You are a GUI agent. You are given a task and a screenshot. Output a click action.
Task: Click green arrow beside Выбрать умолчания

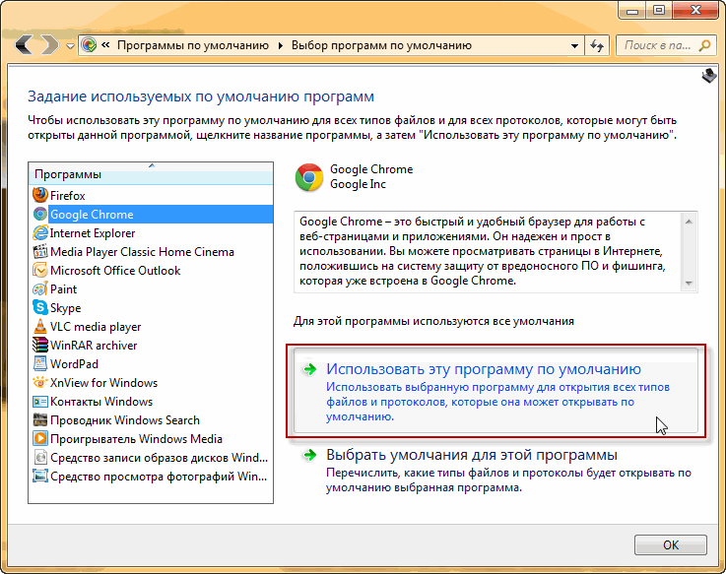pos(309,455)
